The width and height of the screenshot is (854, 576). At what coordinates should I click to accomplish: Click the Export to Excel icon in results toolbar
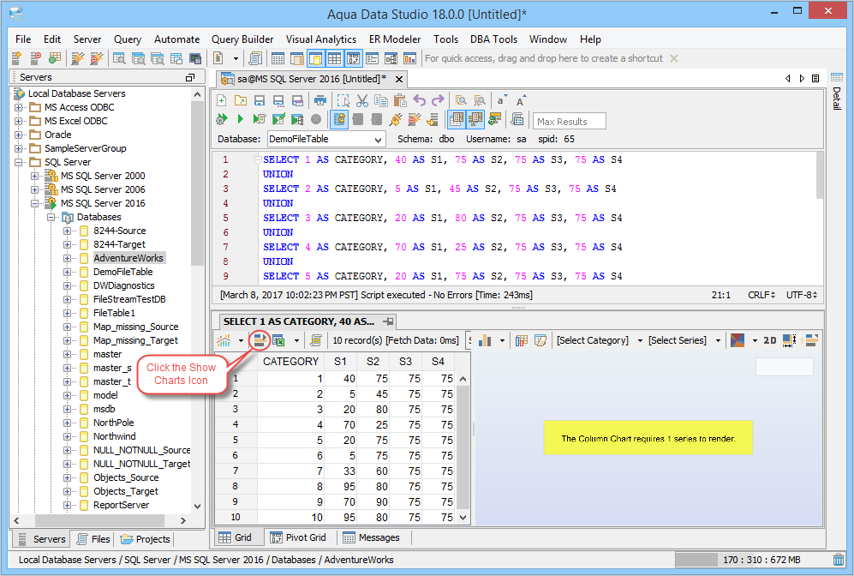pos(278,340)
